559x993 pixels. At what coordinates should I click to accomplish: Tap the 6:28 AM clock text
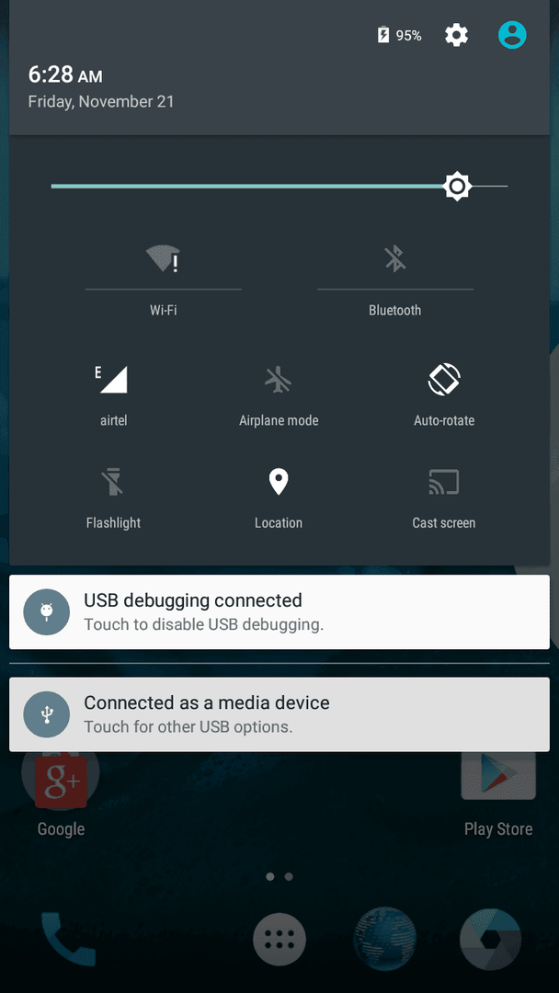click(x=65, y=74)
